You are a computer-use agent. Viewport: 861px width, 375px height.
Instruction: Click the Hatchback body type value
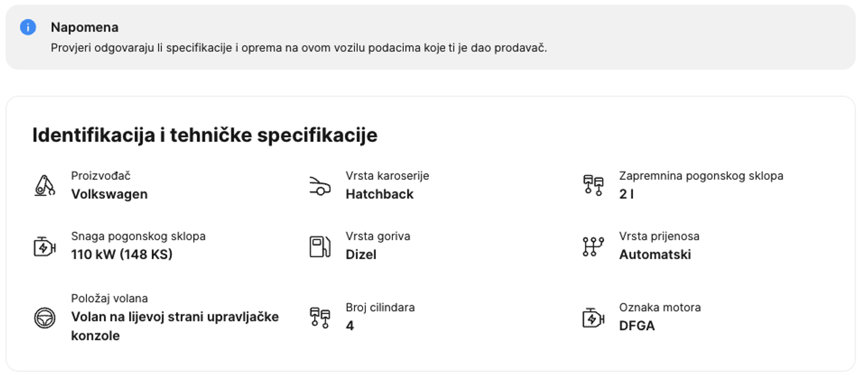379,194
